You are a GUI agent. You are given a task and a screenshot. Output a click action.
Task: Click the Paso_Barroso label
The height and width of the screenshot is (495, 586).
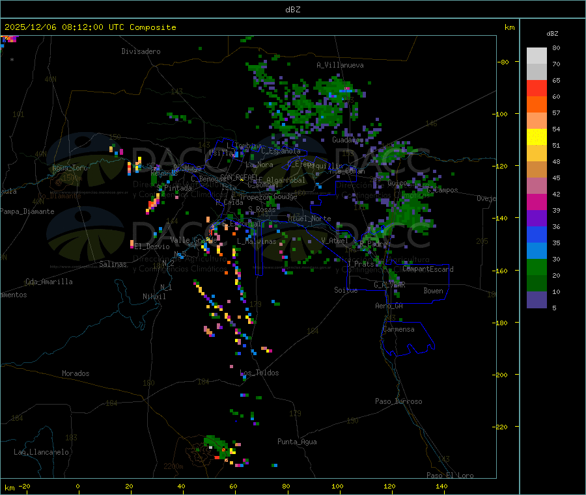[x=398, y=402]
